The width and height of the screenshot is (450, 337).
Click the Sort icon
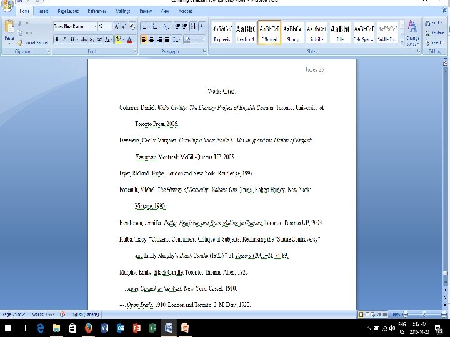point(193,26)
